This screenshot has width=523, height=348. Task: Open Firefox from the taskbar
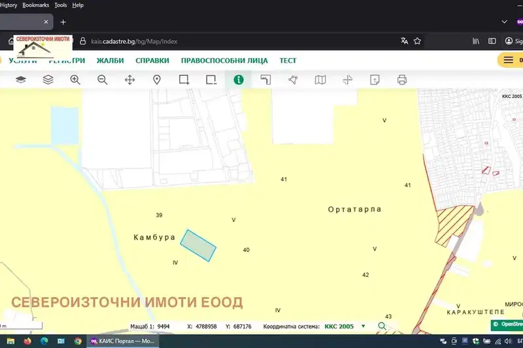coord(27,341)
